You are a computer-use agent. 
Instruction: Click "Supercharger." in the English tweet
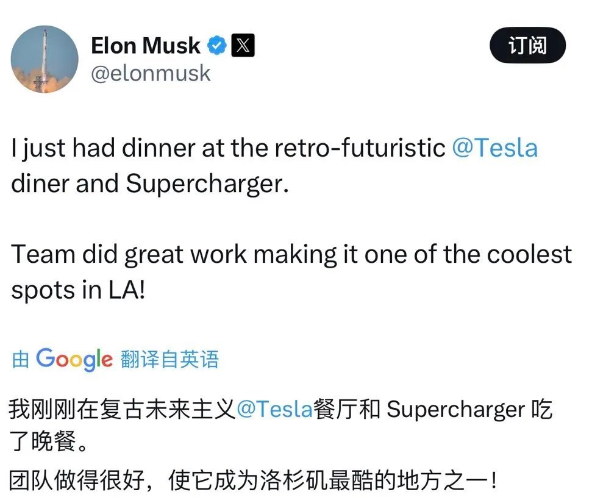pos(207,184)
